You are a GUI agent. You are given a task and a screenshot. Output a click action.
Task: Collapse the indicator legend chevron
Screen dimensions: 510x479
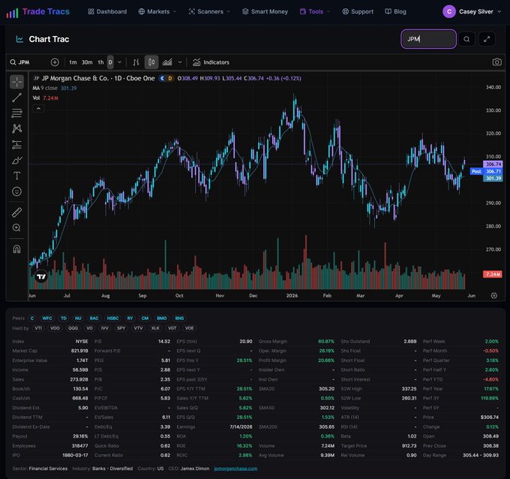pos(38,108)
